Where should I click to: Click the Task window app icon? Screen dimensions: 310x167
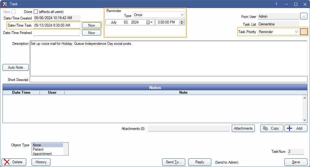pyautogui.click(x=5, y=4)
